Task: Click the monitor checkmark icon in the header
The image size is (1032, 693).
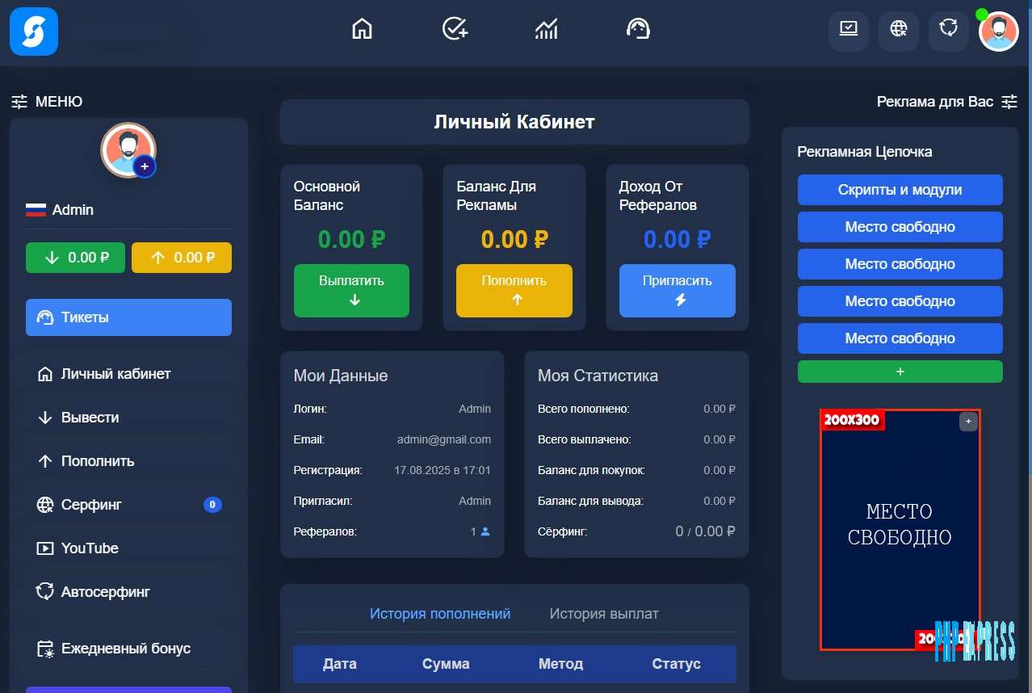Action: (849, 31)
